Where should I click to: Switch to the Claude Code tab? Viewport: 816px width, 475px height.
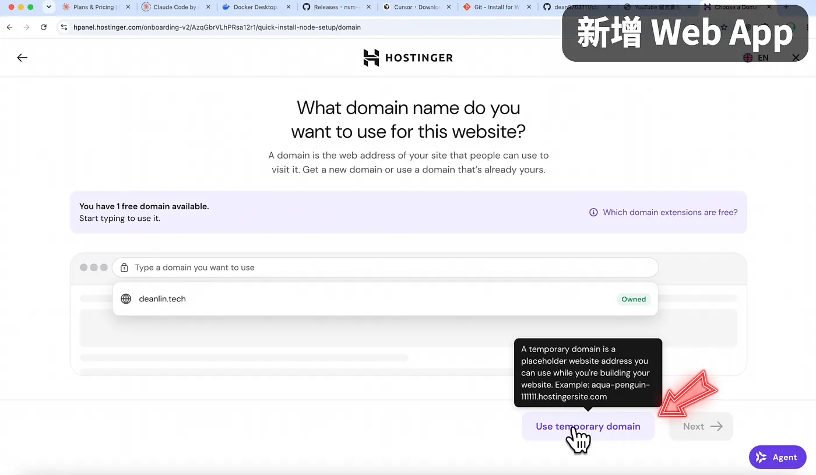(x=174, y=7)
